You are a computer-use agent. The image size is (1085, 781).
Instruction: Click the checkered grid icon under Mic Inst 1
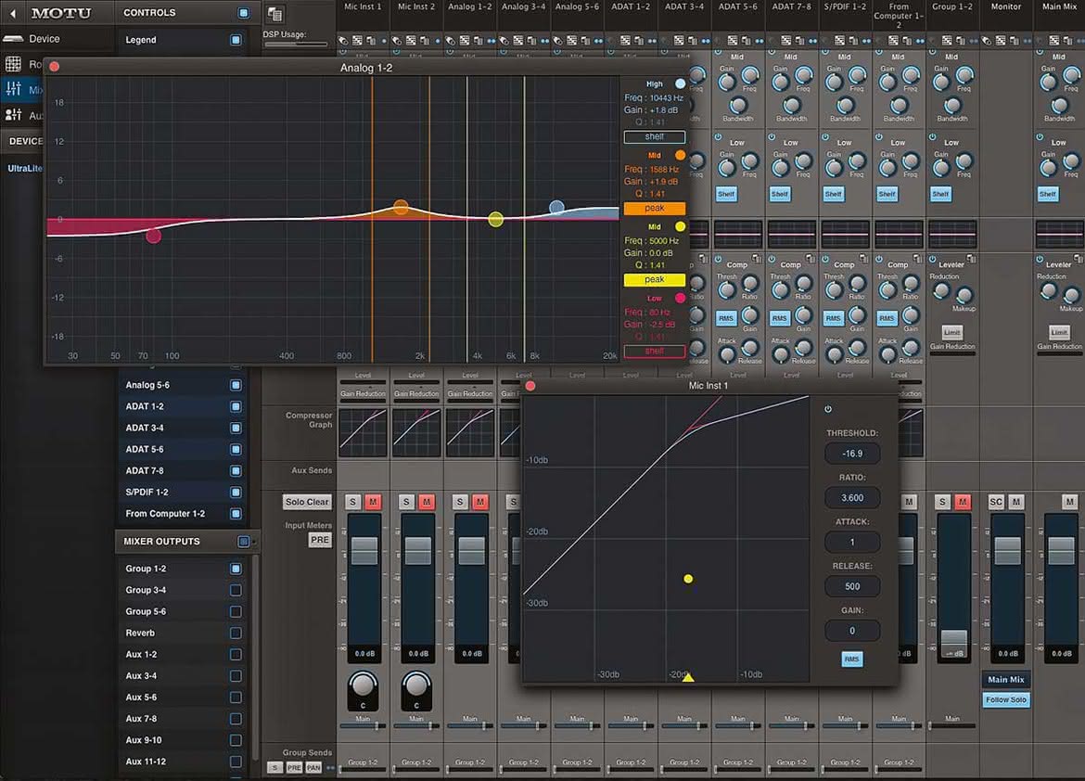[358, 41]
